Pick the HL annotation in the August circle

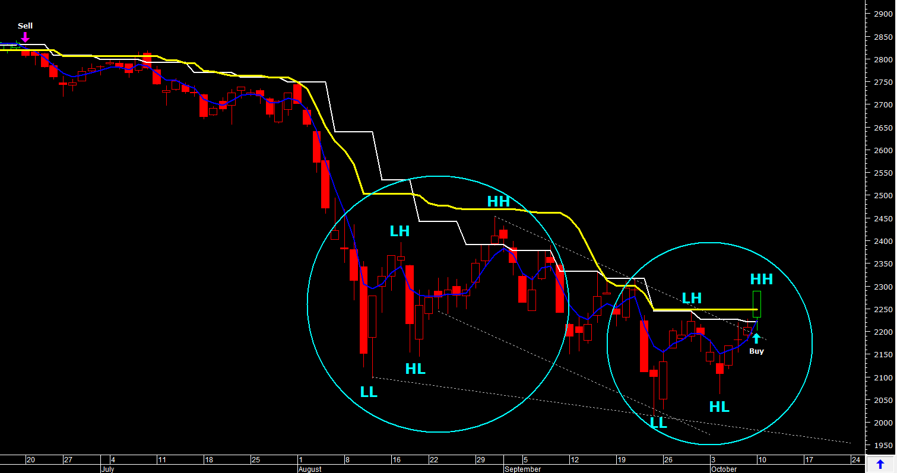[x=416, y=369]
